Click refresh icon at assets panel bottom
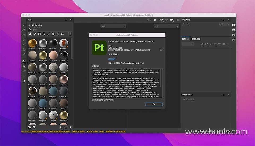Screen dimensions: 255x146 point(61,127)
